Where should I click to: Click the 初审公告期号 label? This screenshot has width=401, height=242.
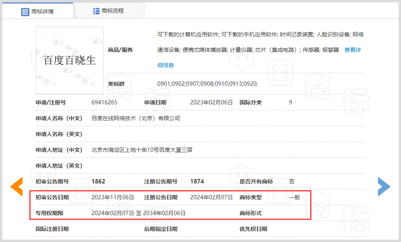click(x=52, y=181)
